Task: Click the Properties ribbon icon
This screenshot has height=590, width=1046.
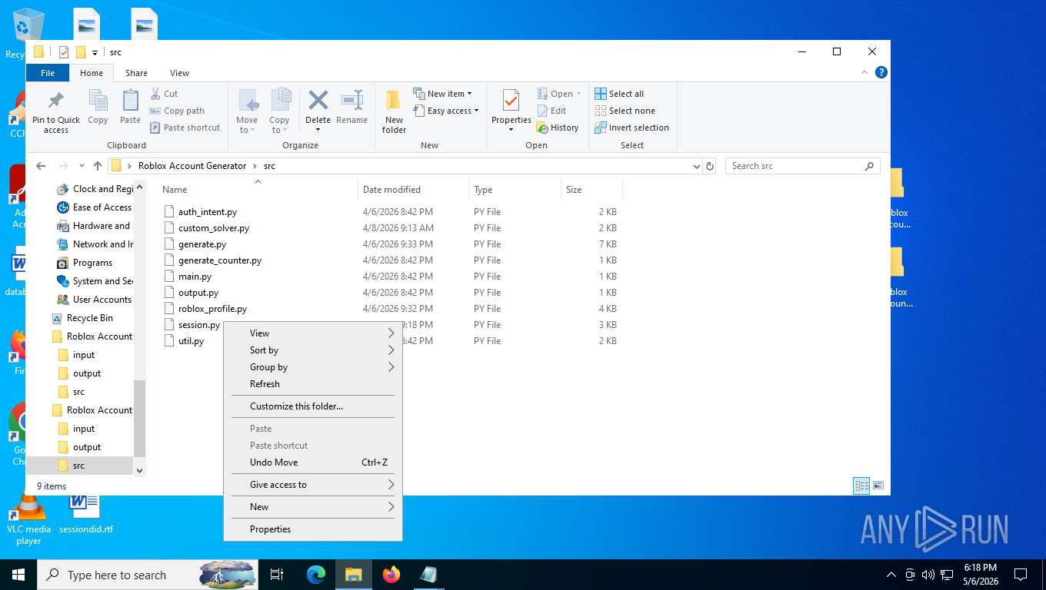Action: coord(511,101)
